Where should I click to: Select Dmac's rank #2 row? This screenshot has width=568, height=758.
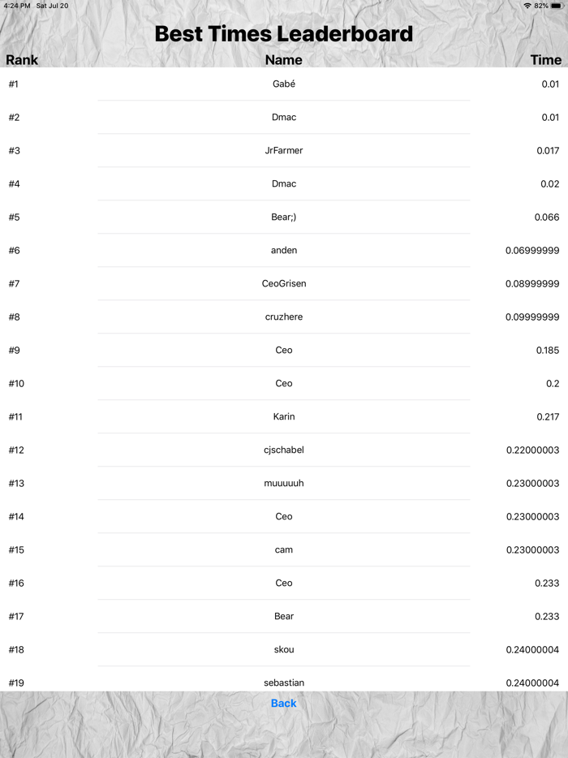[284, 117]
